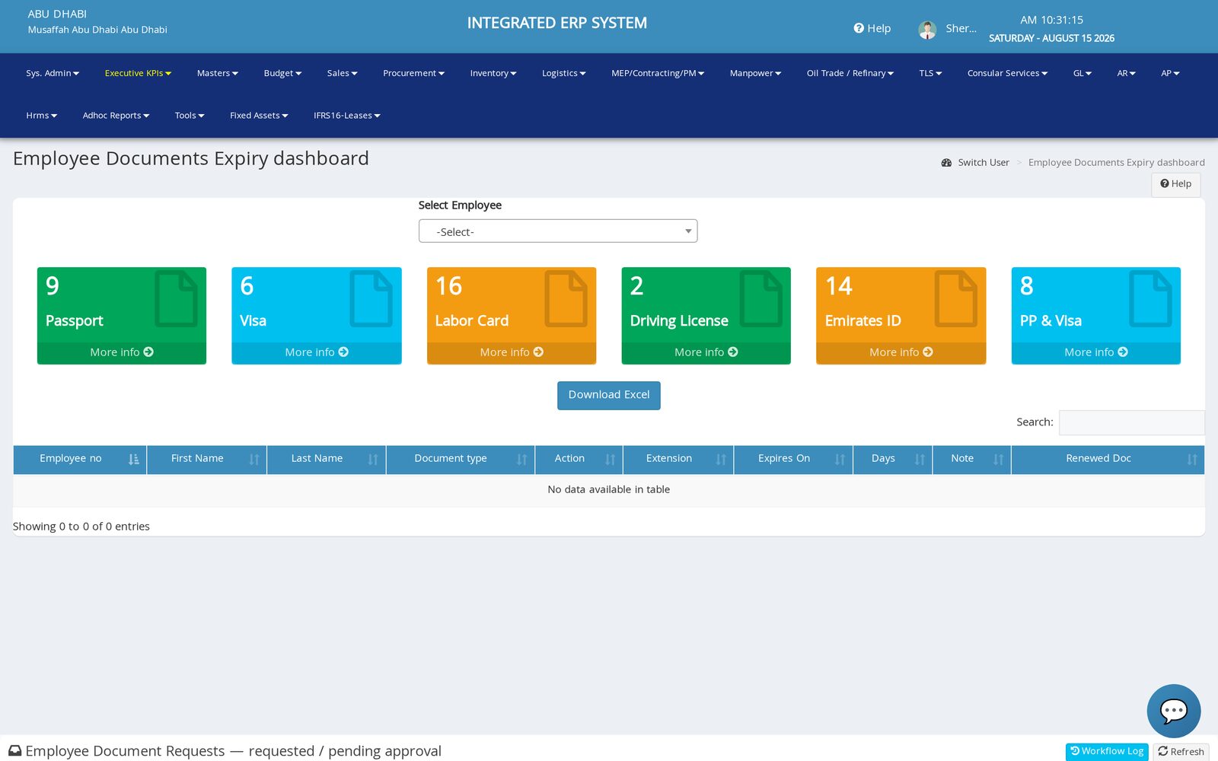Expand the Sales menu

click(342, 73)
